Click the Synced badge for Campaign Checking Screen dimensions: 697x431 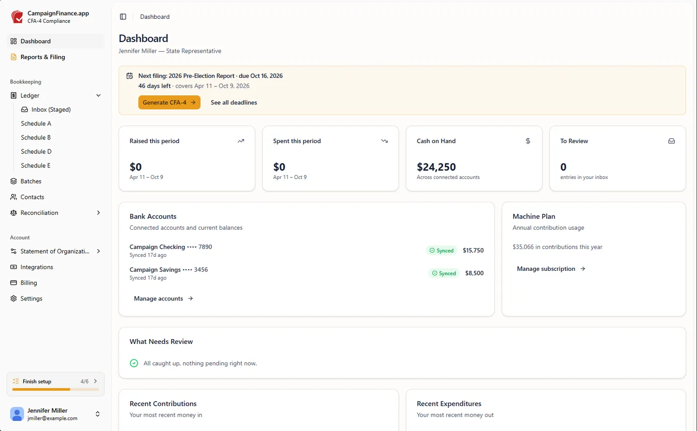pos(441,251)
